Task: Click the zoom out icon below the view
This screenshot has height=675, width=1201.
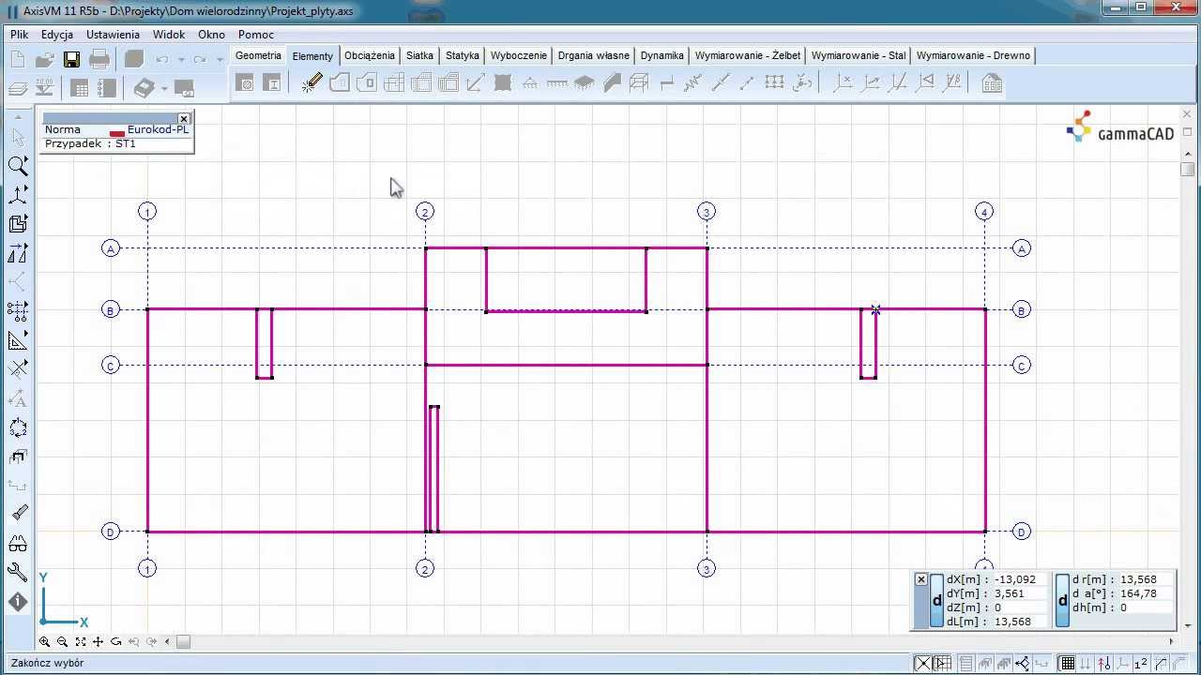Action: point(62,642)
